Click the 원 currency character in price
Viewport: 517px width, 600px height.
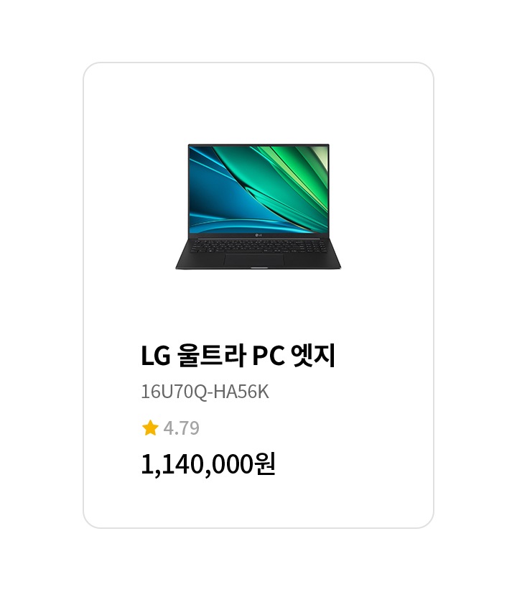coord(265,463)
